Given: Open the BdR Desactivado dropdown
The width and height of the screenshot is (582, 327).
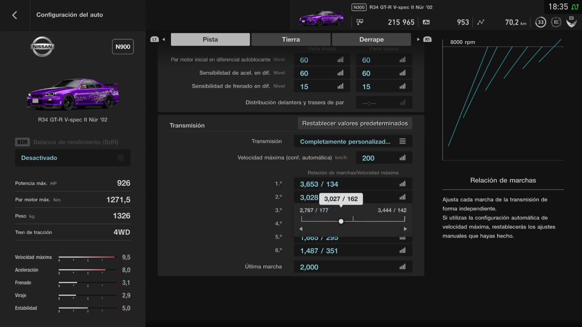Looking at the screenshot, I should point(73,158).
